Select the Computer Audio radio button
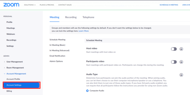 tap(87, 91)
